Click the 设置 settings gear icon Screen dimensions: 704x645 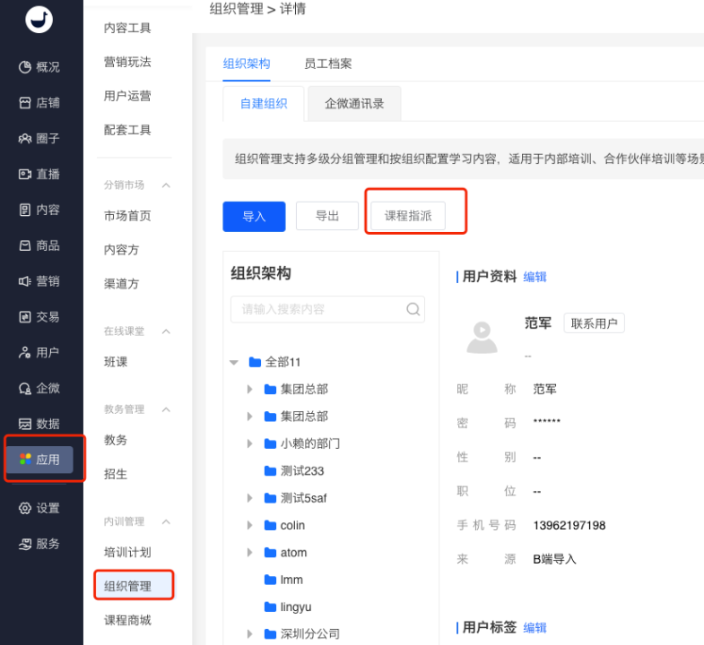[x=25, y=508]
